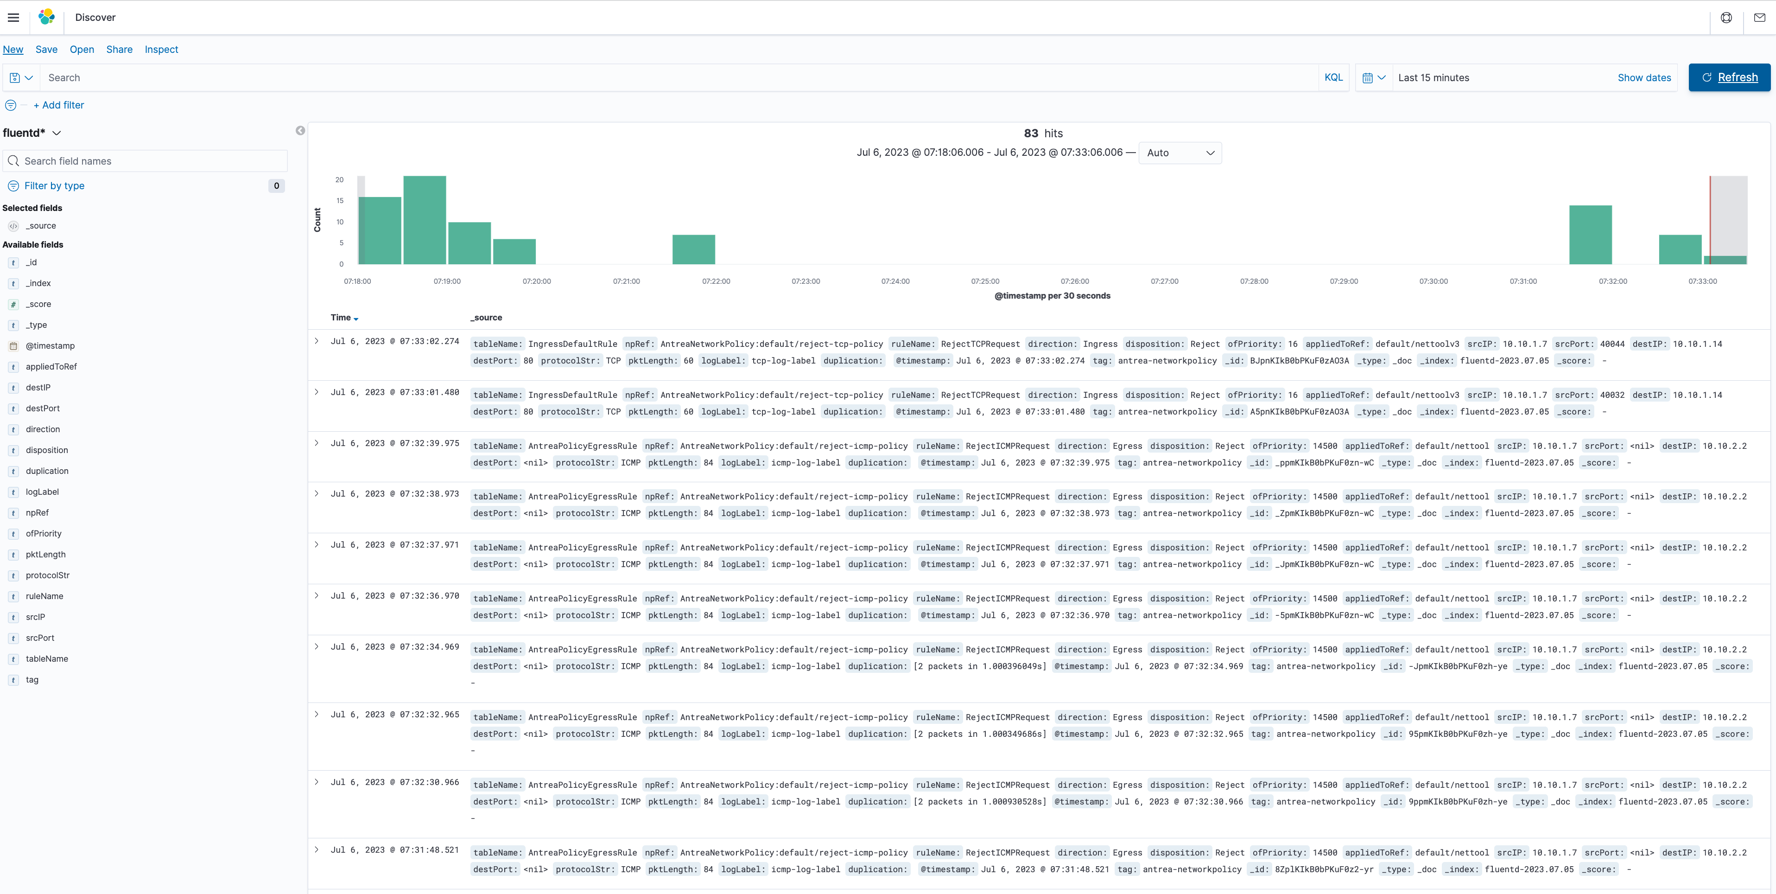
Task: Open the calendar quick date menu
Action: 1373,78
